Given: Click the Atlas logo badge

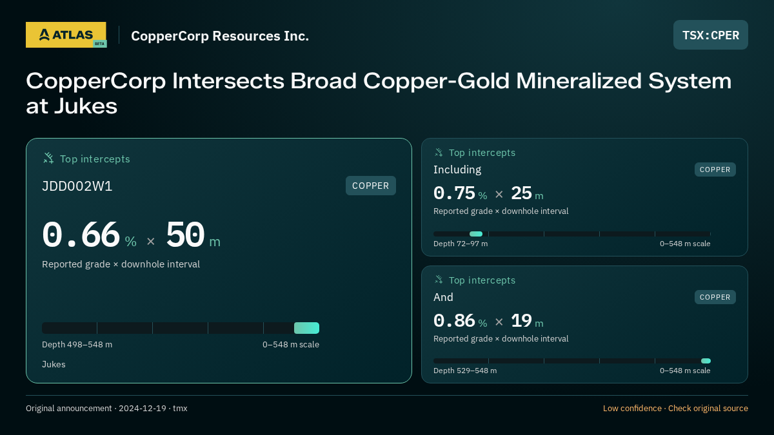Looking at the screenshot, I should (66, 35).
